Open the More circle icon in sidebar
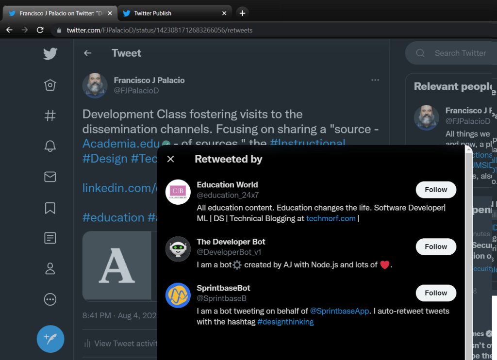 pyautogui.click(x=50, y=299)
